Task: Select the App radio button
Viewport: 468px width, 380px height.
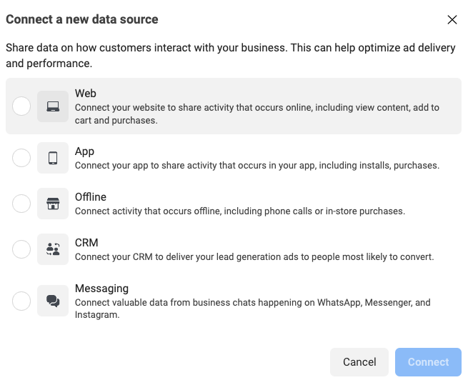Action: 21,158
